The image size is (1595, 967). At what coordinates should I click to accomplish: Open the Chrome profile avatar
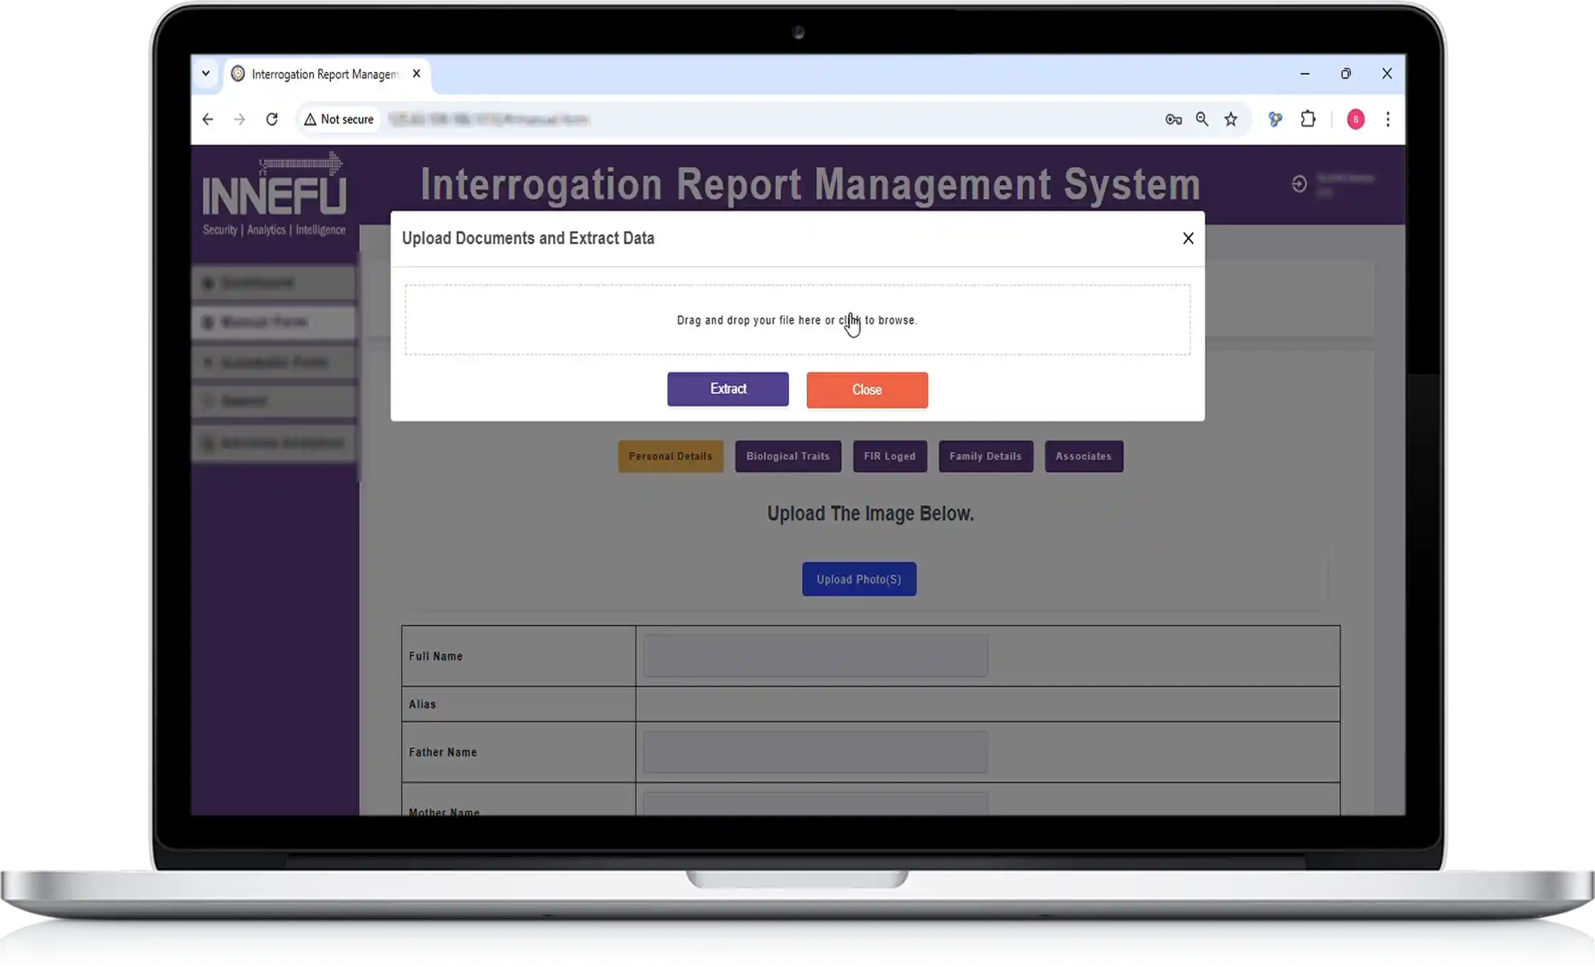coord(1355,120)
